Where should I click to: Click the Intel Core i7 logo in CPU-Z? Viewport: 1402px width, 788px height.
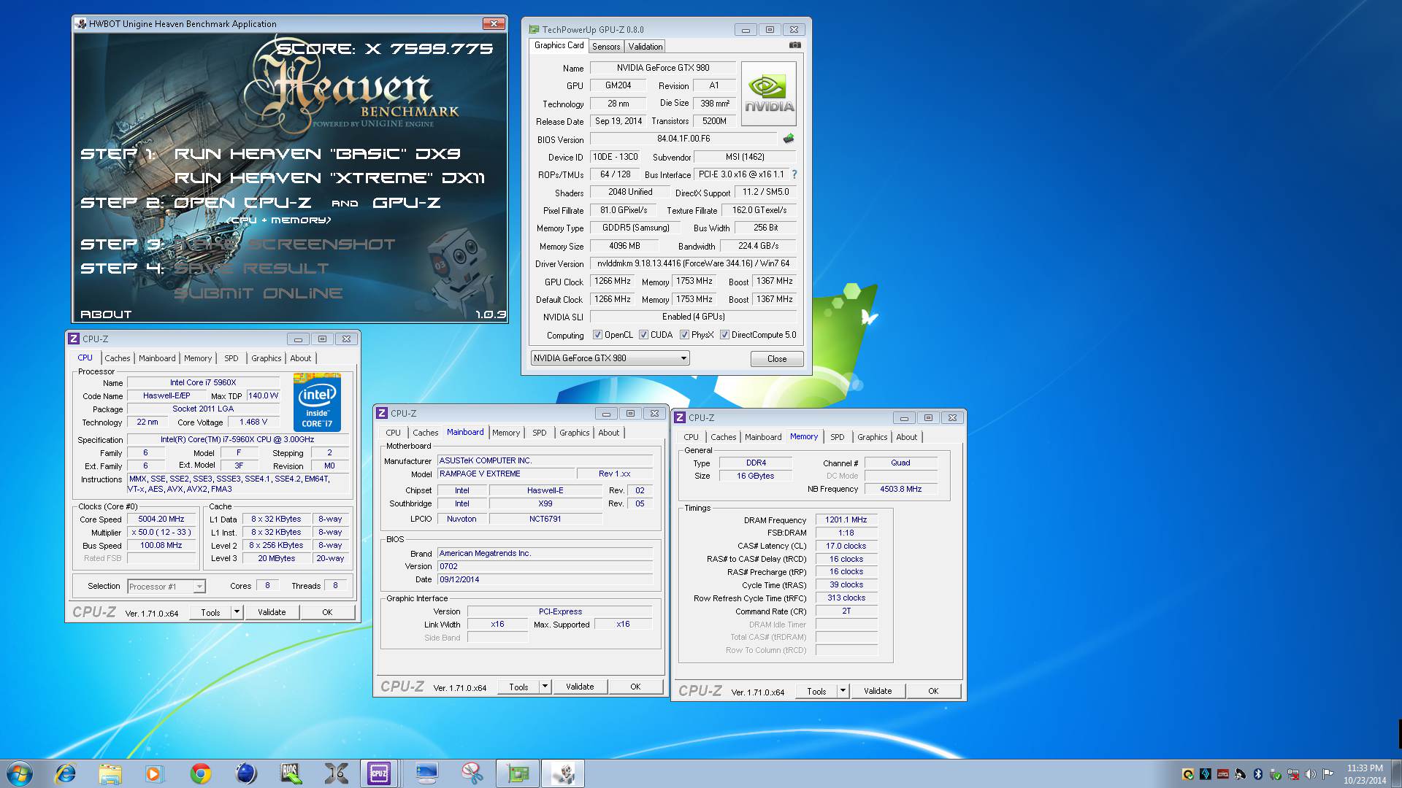317,402
